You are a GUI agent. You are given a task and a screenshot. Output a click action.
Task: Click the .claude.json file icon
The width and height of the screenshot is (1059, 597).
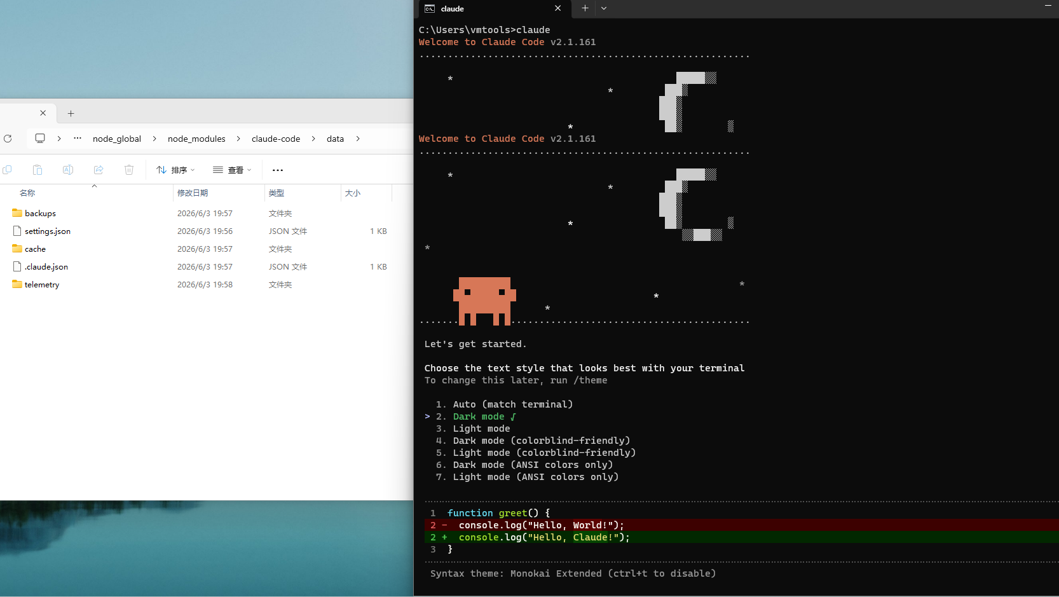(x=17, y=266)
